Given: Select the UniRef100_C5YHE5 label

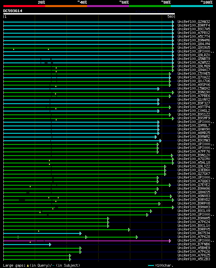Looking at the screenshot, I should (194, 74).
